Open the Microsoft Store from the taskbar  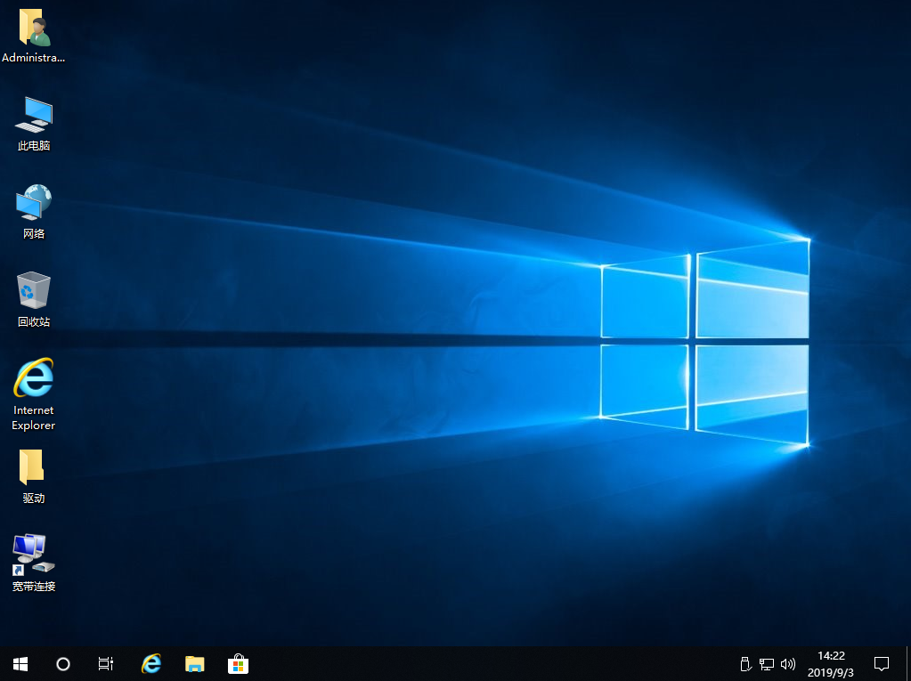238,663
